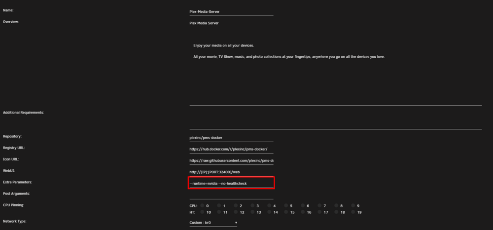Click into the Icon URL field

pyautogui.click(x=231, y=160)
